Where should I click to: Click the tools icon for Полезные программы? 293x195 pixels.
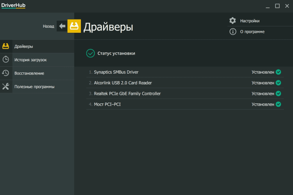coord(6,87)
